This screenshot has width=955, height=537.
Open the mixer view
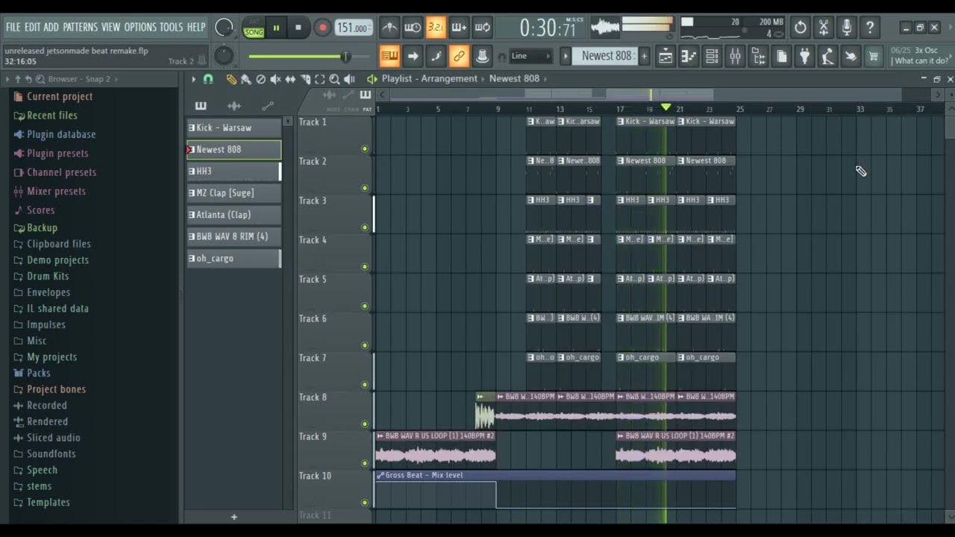[735, 56]
